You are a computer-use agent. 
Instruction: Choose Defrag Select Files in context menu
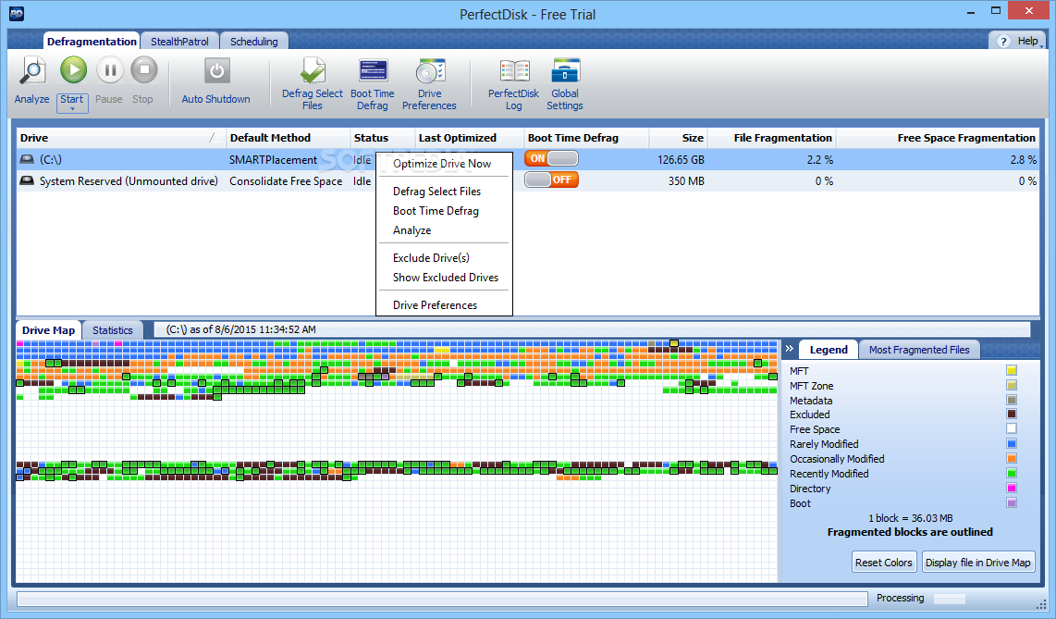437,192
